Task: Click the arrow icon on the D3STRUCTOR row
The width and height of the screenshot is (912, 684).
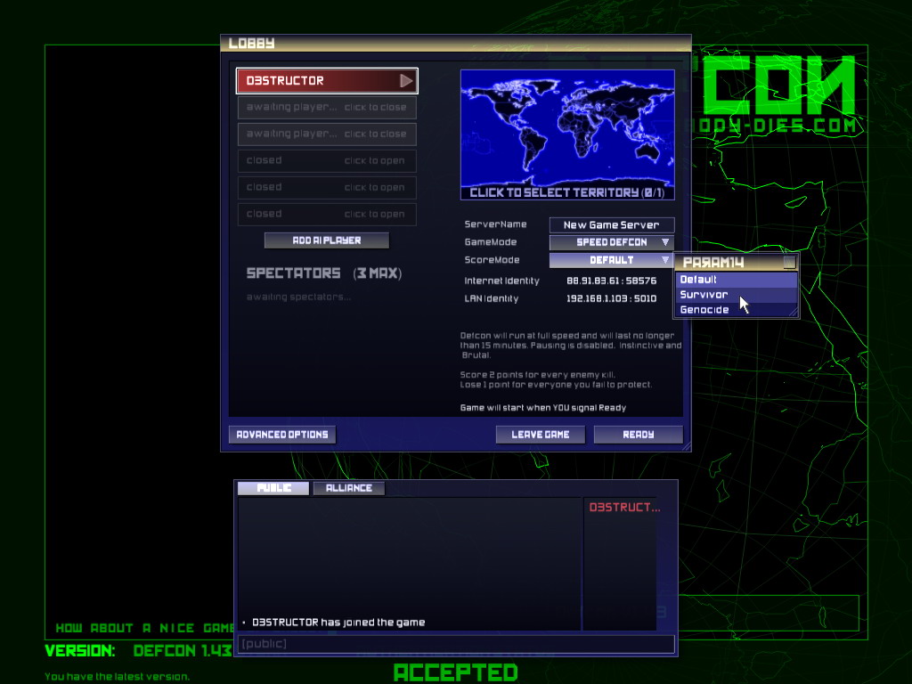Action: coord(406,81)
